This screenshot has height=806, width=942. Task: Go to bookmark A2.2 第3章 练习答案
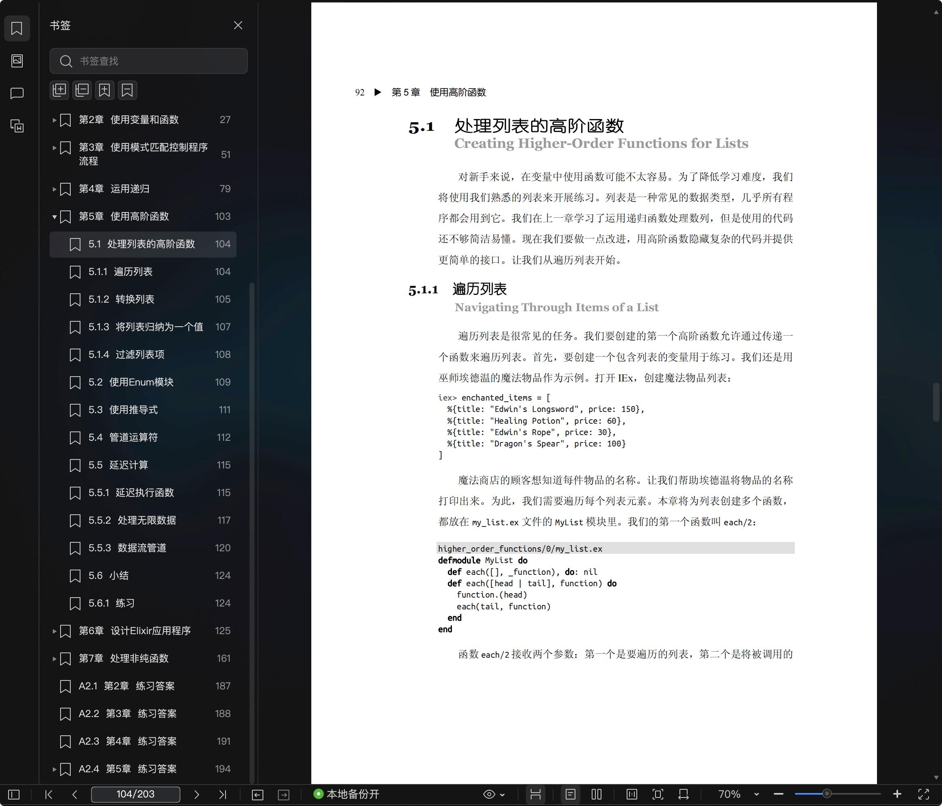tap(143, 714)
